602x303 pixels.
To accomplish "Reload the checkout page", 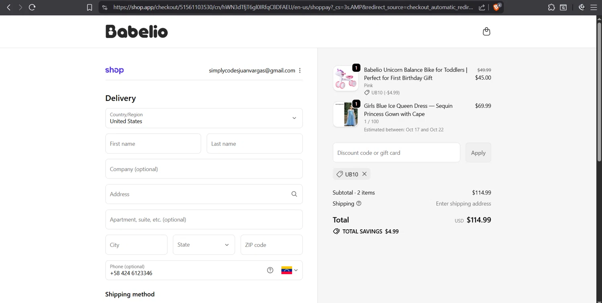I will tap(32, 7).
